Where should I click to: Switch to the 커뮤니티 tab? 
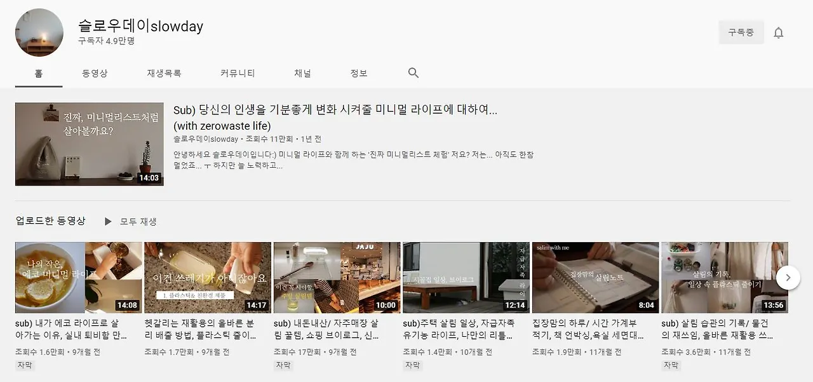[239, 72]
